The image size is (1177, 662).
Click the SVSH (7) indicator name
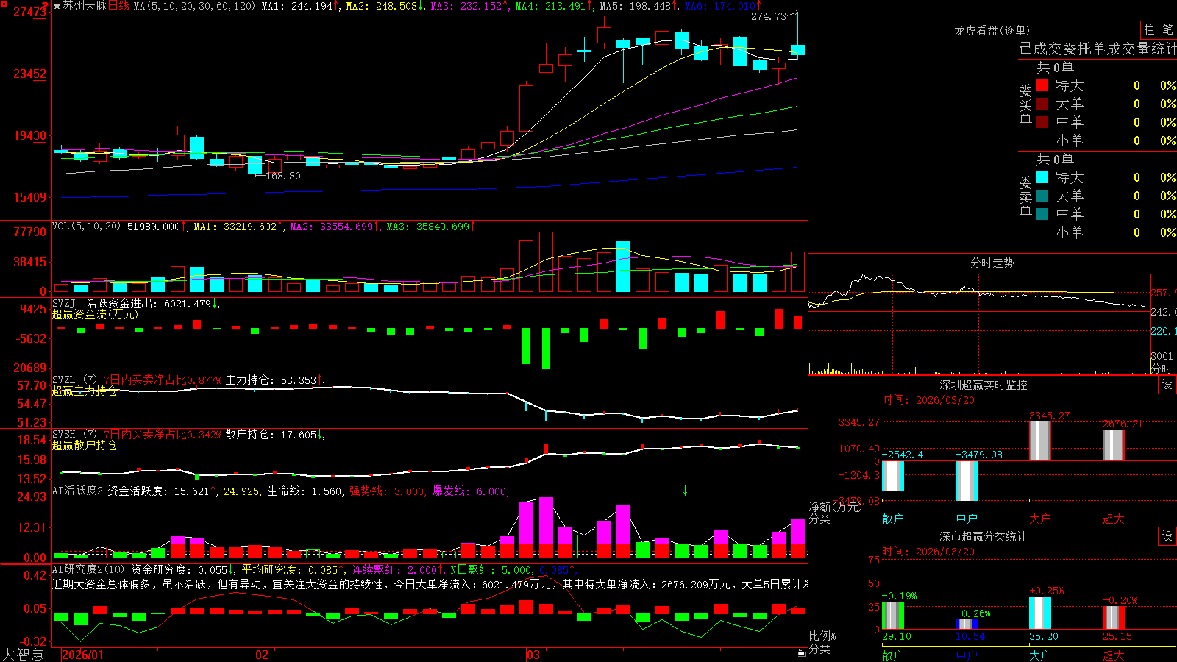(x=74, y=435)
